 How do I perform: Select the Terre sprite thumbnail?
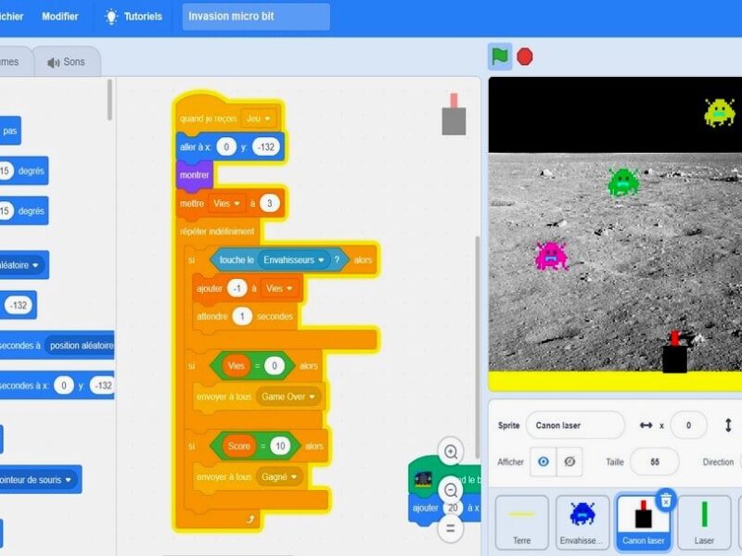(x=522, y=523)
